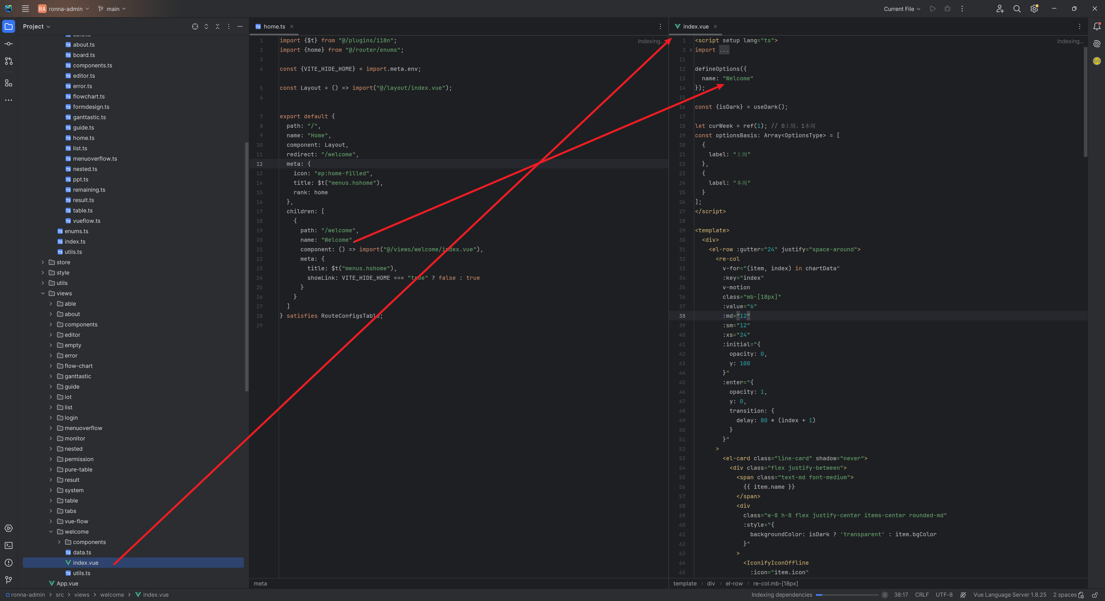Open home.ts in the Project tree
Viewport: 1105px width, 601px height.
(x=83, y=138)
